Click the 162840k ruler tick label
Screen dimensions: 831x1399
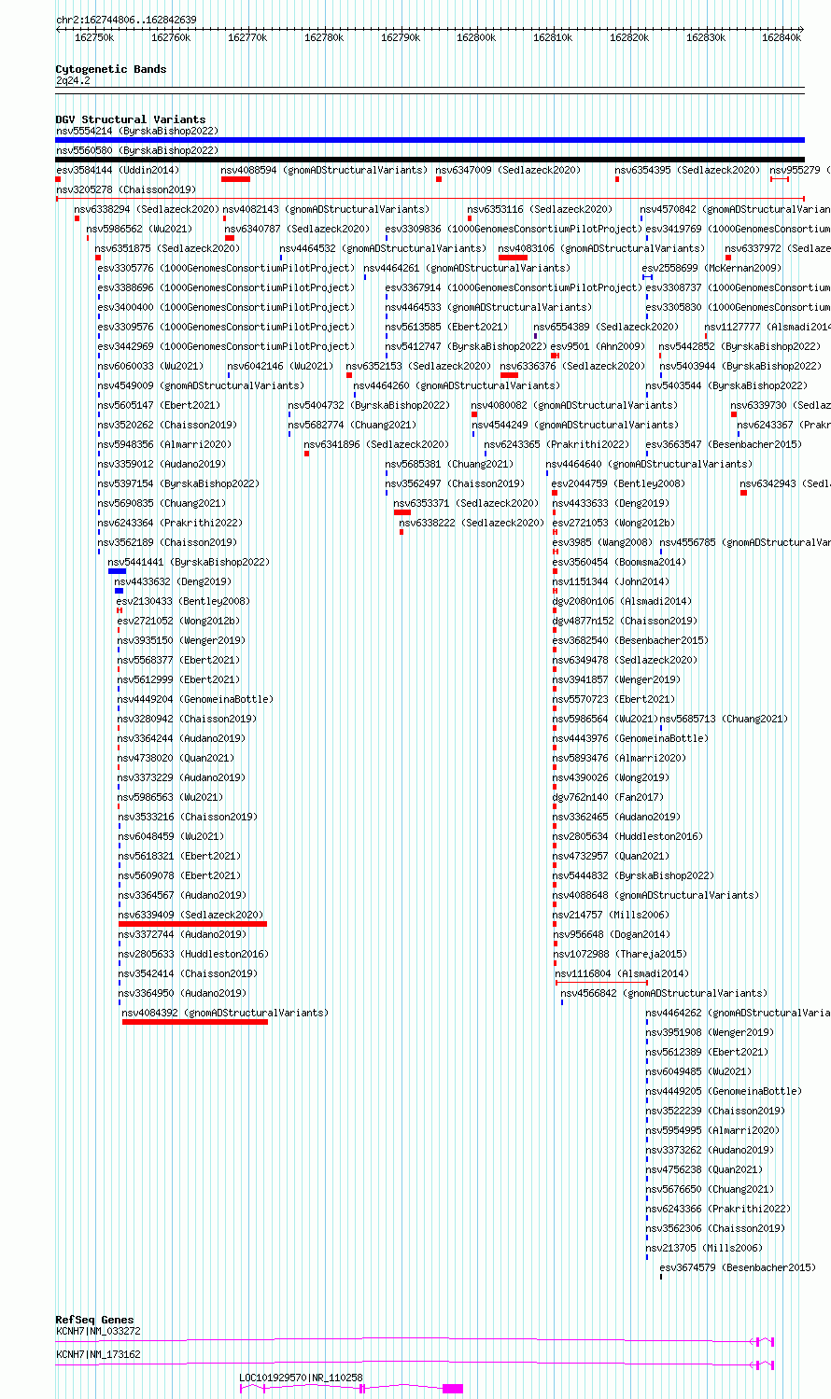click(782, 37)
